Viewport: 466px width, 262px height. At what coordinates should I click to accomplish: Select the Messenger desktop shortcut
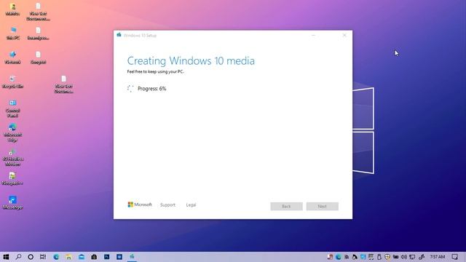[12, 203]
